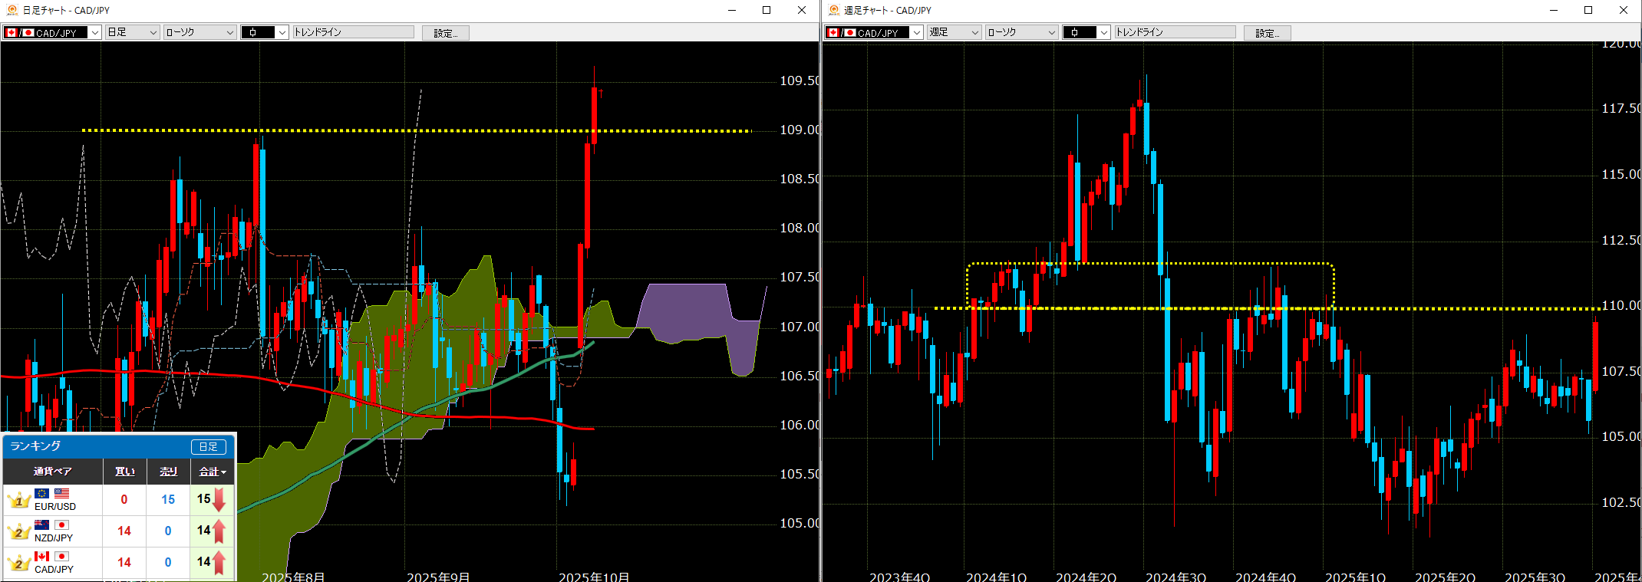The width and height of the screenshot is (1642, 582).
Task: Maximize the daily chart window
Action: [767, 10]
